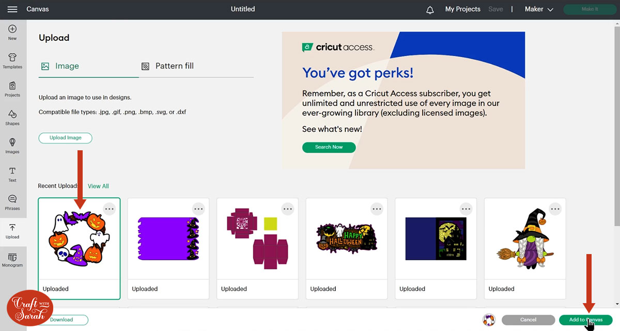Screen dimensions: 620x331
Task: Click the New project icon
Action: [12, 32]
